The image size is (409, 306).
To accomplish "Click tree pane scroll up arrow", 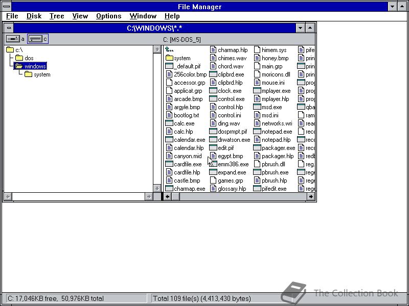I will click(157, 49).
